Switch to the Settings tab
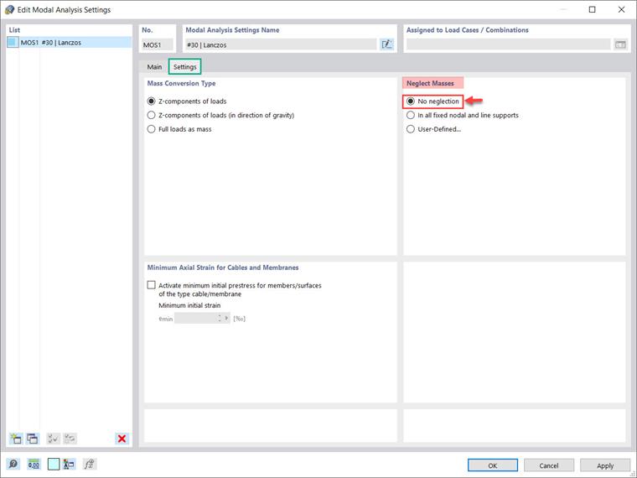This screenshot has height=478, width=637. [185, 66]
